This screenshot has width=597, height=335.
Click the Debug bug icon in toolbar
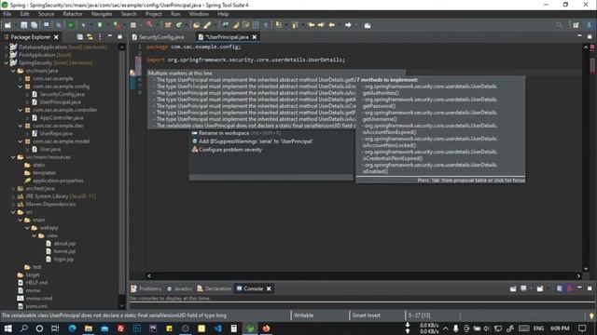tap(83, 25)
